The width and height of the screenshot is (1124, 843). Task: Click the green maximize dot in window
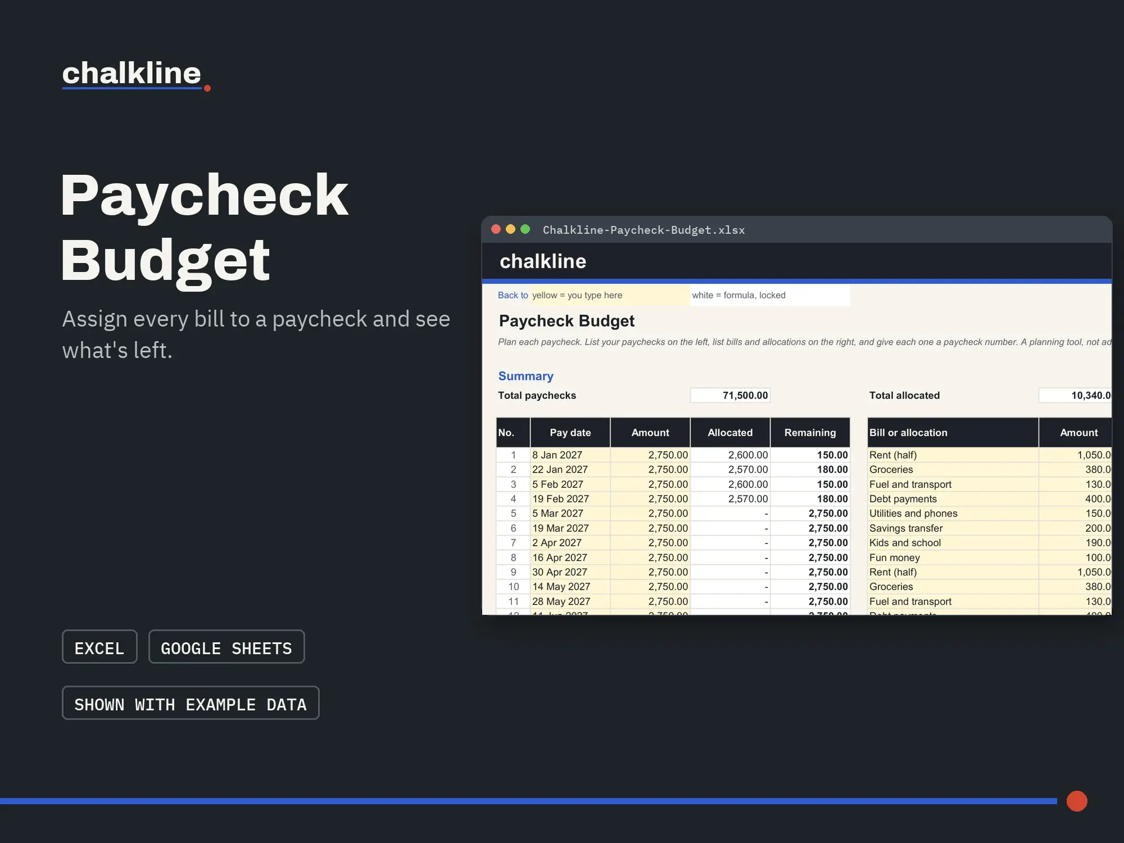pyautogui.click(x=525, y=229)
